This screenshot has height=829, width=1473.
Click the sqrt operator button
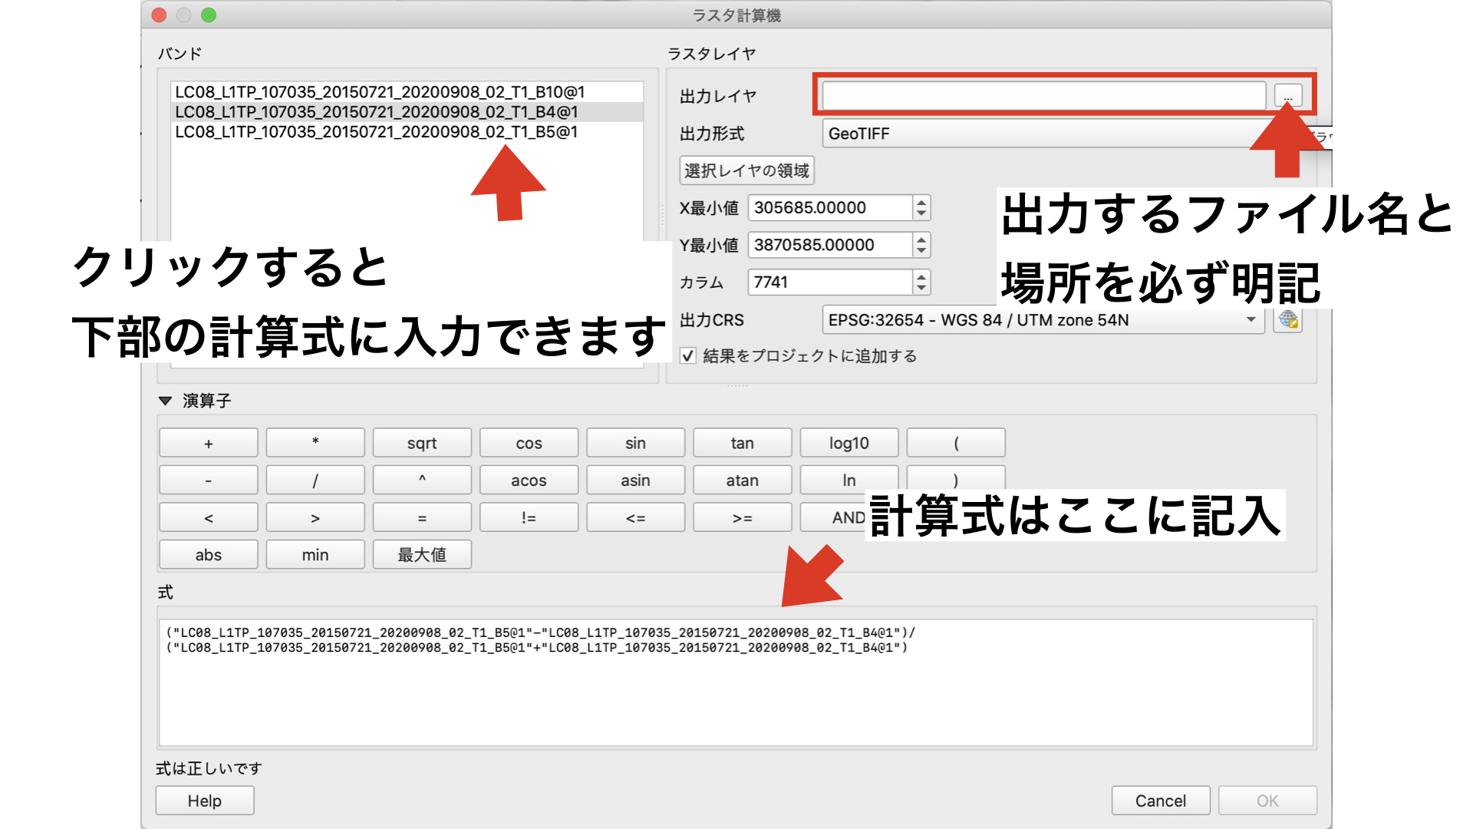pos(422,443)
